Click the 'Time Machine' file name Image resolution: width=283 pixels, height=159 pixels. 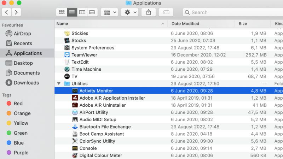coord(86,69)
